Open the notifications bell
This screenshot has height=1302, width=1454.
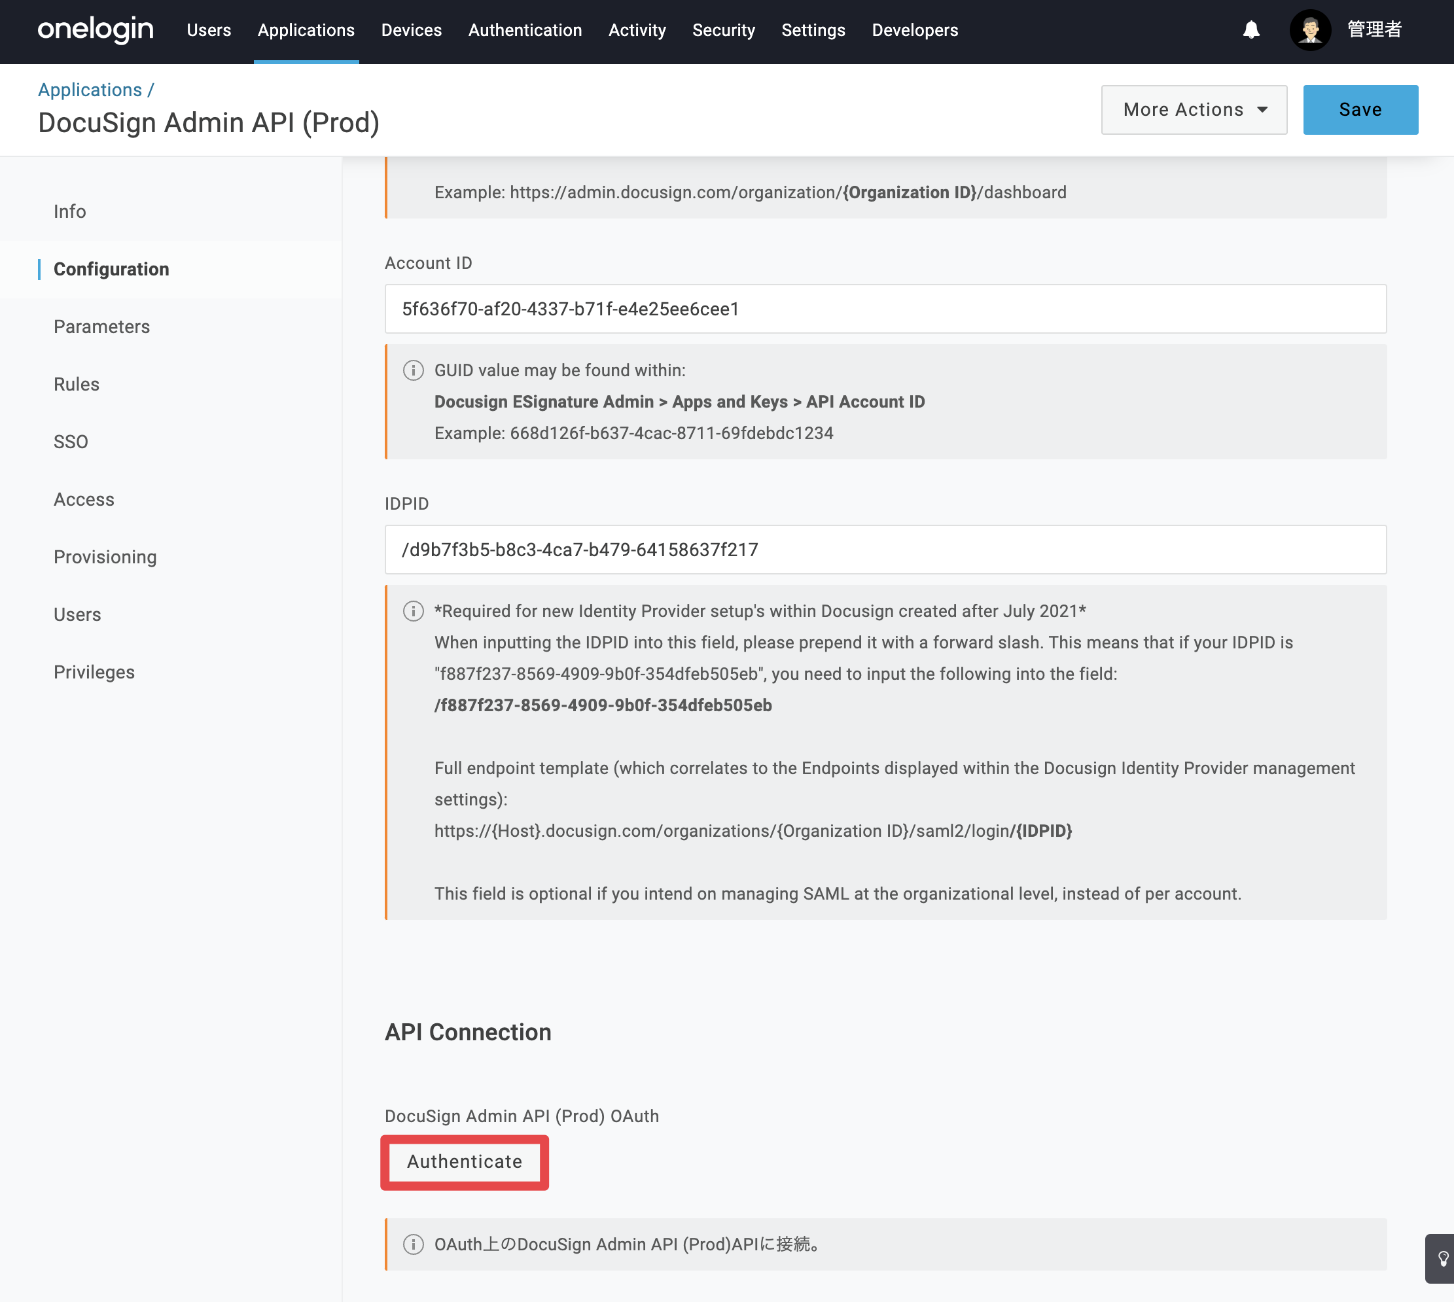[1250, 30]
